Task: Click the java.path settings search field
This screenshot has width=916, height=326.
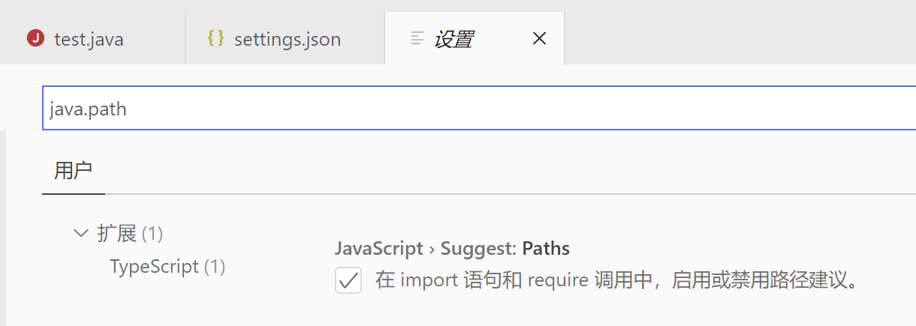Action: 479,109
